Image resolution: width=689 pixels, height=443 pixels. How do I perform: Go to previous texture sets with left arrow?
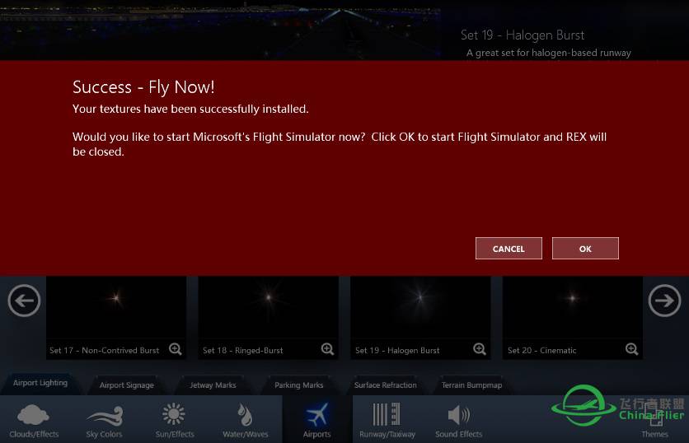(24, 301)
